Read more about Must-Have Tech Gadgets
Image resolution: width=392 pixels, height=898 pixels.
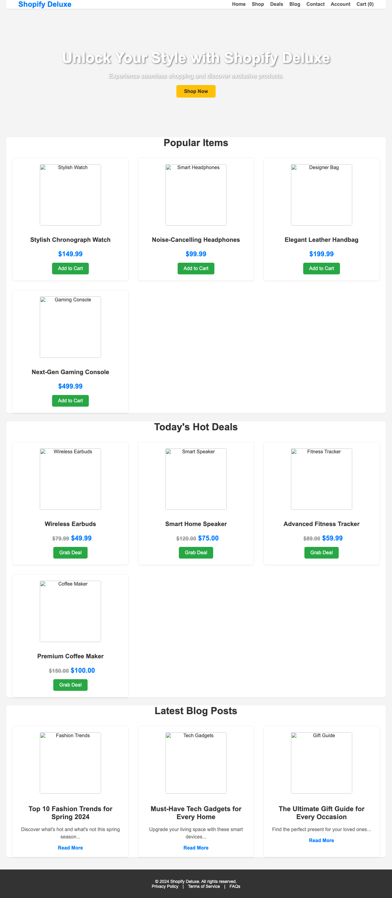[x=196, y=848]
